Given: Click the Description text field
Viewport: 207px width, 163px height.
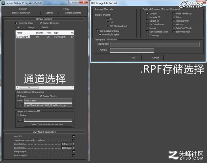Looking at the screenshot, I should pos(155,44).
